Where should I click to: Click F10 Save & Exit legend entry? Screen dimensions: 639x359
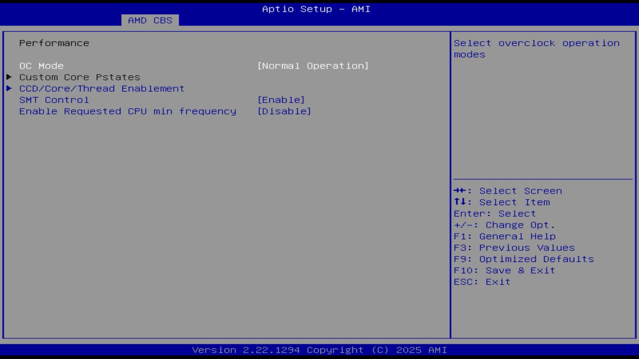coord(505,270)
